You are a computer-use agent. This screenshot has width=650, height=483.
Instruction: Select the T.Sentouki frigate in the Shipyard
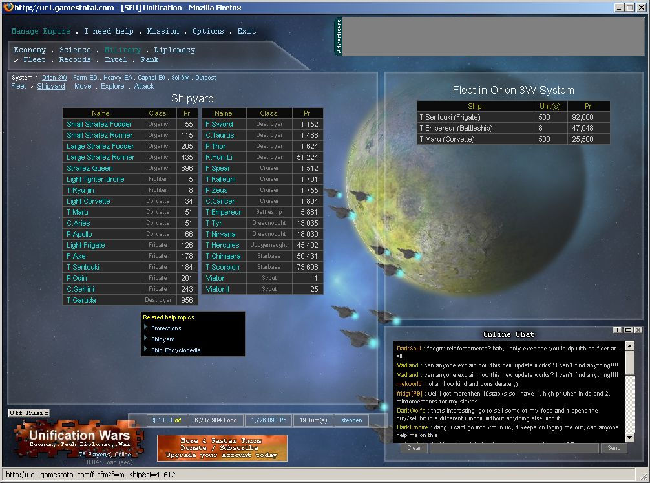pyautogui.click(x=83, y=267)
